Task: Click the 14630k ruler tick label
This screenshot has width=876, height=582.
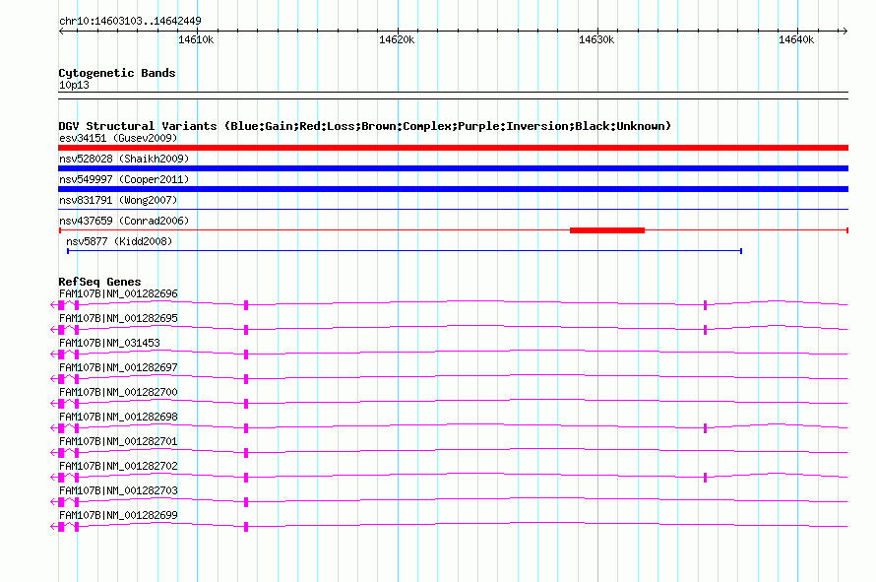Action: (596, 39)
